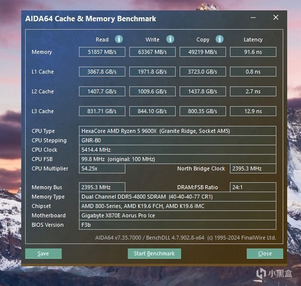Select L1 Cache write 1971.8 GB/s
301x286 pixels.
[x=152, y=72]
